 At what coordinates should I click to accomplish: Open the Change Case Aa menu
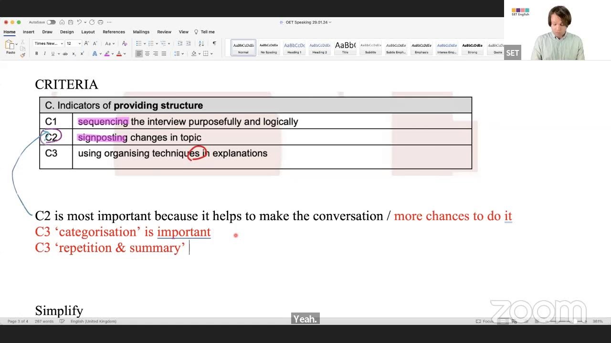click(x=111, y=43)
